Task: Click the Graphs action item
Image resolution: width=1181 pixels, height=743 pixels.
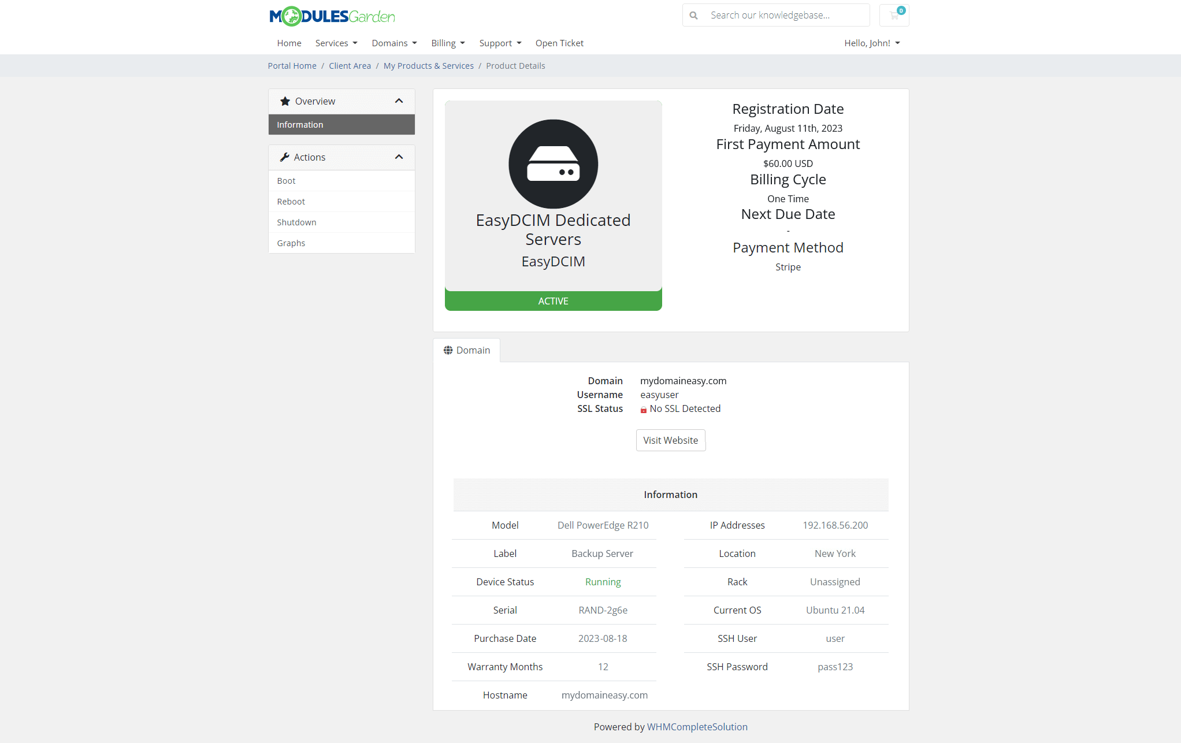Action: [x=291, y=242]
